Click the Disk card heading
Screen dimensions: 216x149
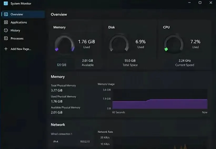(x=112, y=27)
